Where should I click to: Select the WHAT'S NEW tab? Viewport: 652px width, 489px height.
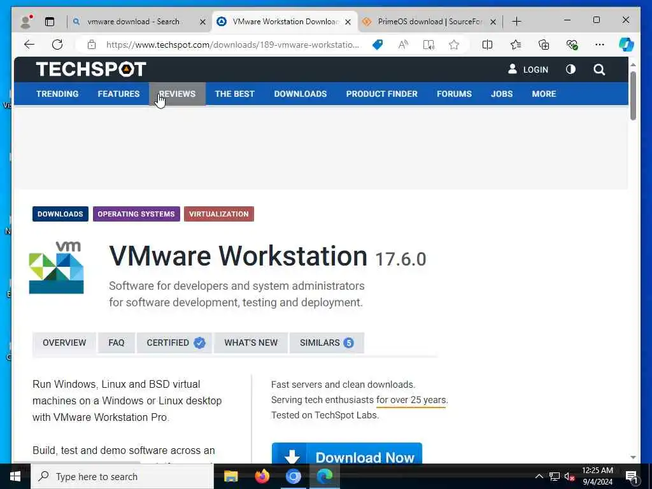pyautogui.click(x=251, y=343)
